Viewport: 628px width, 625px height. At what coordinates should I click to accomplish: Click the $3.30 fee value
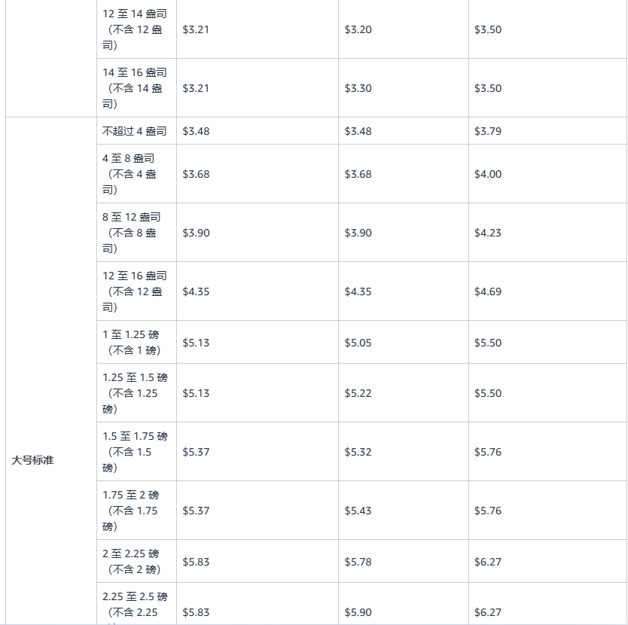[x=358, y=88]
